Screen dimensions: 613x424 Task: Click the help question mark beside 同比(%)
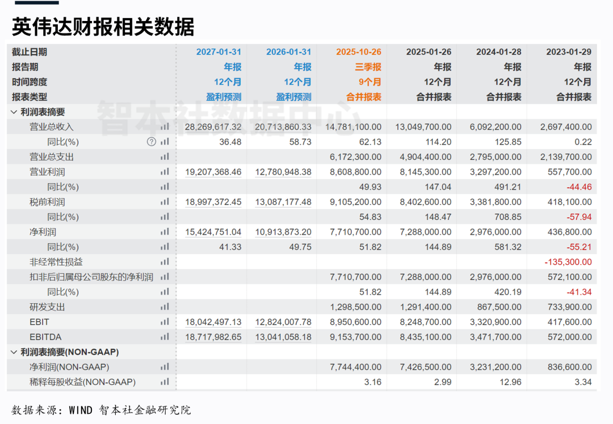[151, 142]
